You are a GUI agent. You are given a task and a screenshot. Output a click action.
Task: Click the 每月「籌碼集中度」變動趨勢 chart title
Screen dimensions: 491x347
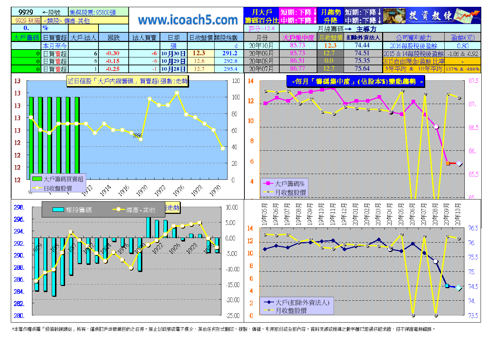[x=355, y=81]
